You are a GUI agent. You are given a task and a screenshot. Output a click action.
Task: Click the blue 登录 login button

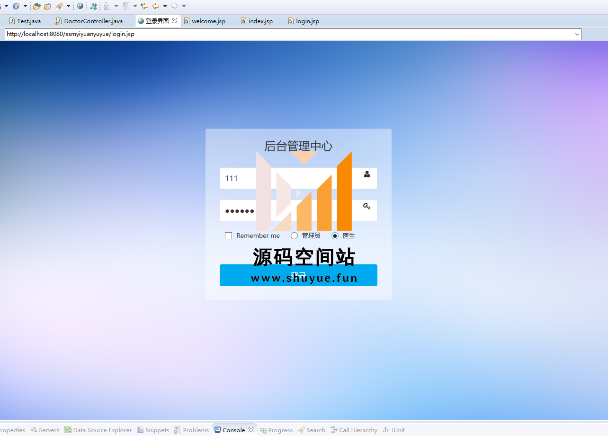[x=298, y=275]
